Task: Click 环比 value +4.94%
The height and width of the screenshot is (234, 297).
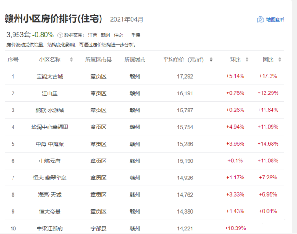Action: [235, 127]
